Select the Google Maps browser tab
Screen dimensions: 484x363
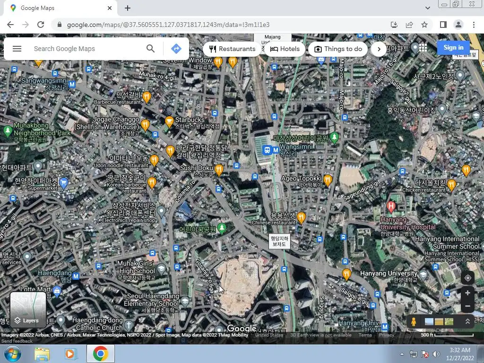60,8
